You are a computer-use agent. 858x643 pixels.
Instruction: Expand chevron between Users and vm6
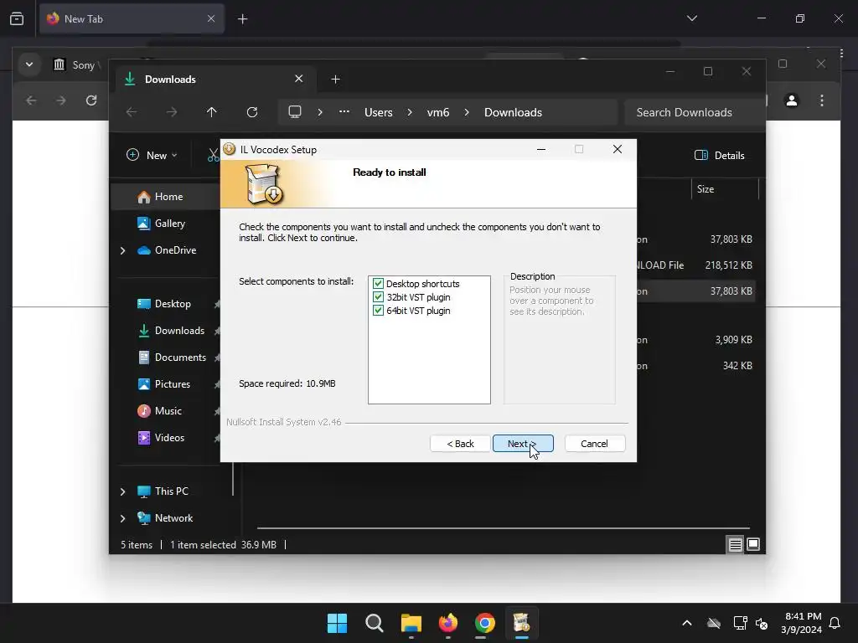pos(410,112)
